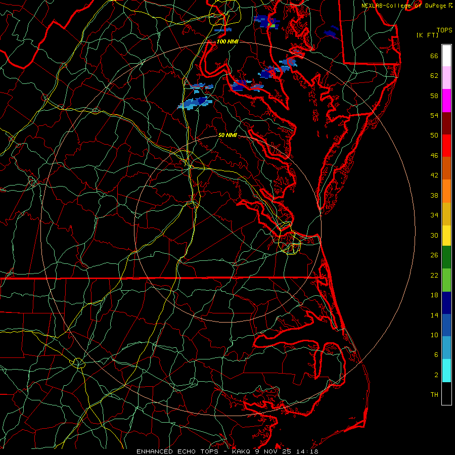Click the magenta legend swatch
Viewport: 455px width, 455px height.
coord(446,101)
